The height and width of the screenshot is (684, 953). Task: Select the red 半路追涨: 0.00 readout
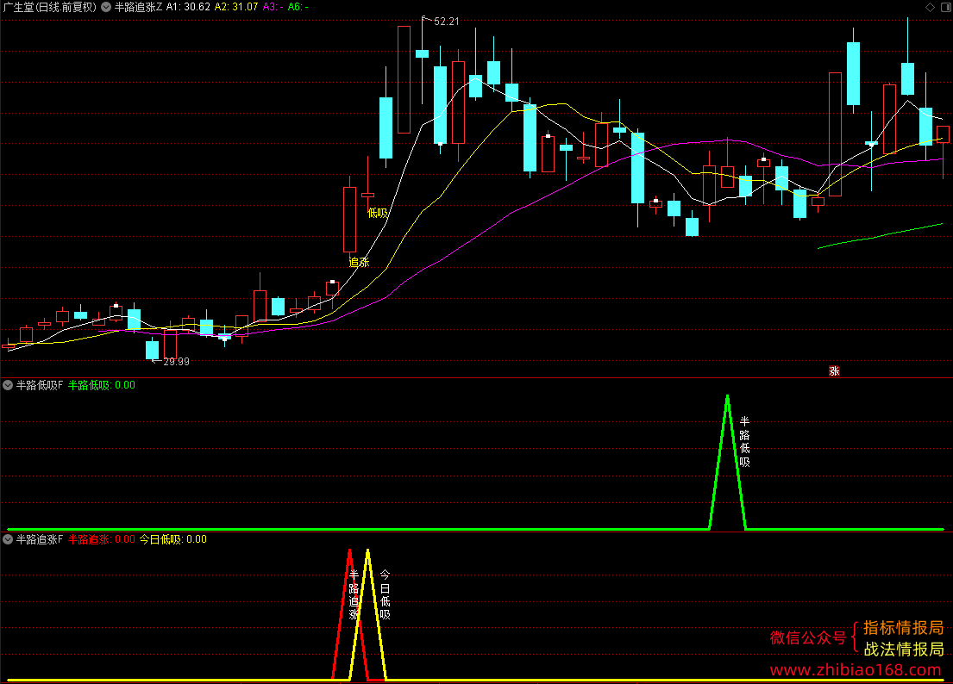102,539
